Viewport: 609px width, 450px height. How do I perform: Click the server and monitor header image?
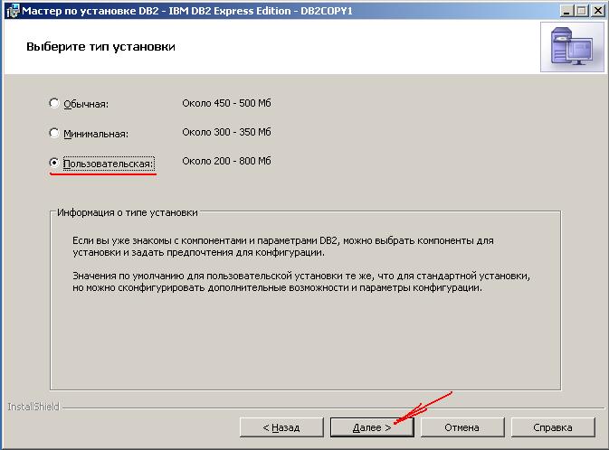pyautogui.click(x=572, y=47)
